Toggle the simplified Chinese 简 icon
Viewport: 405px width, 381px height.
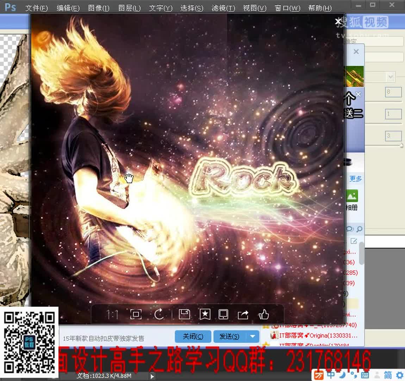click(388, 375)
